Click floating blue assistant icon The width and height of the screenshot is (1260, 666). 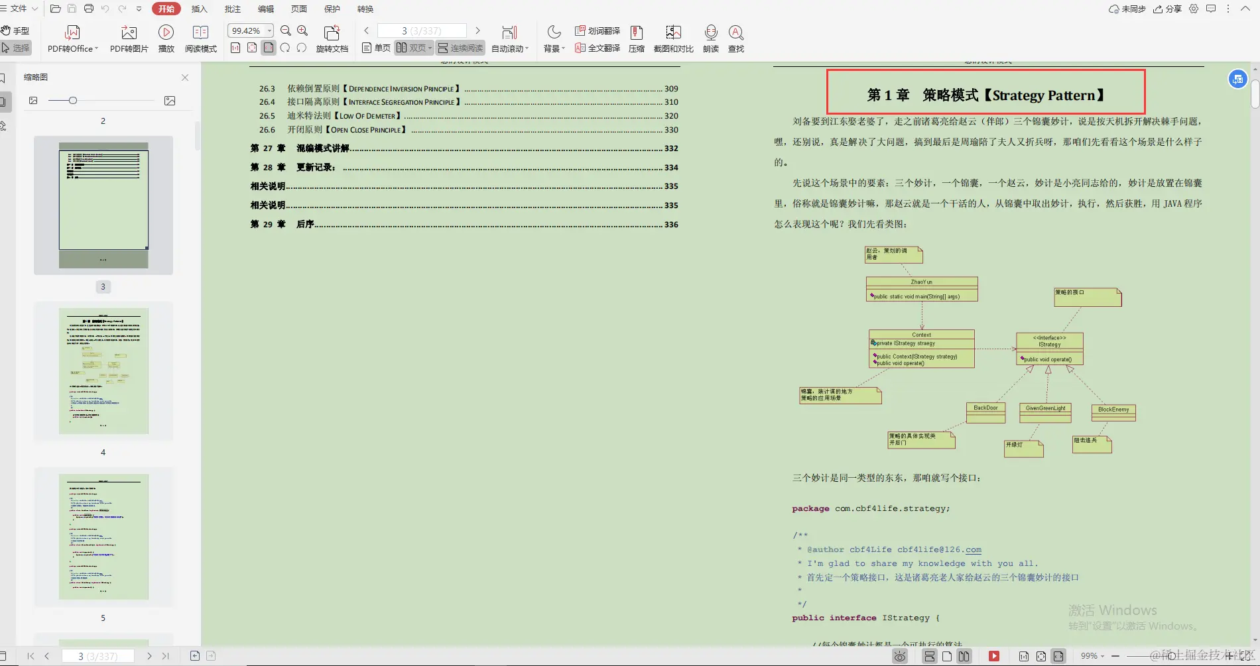(x=1237, y=80)
